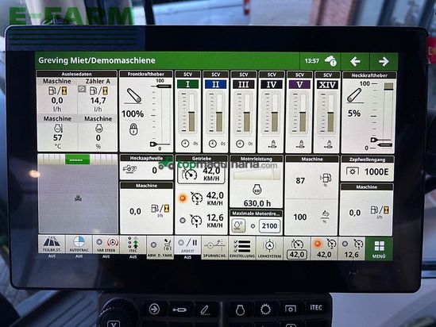
Task: Select SCV V purple valve header
Action: (299, 85)
